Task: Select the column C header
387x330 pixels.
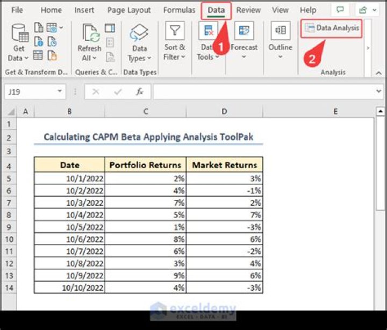Action: pyautogui.click(x=146, y=111)
